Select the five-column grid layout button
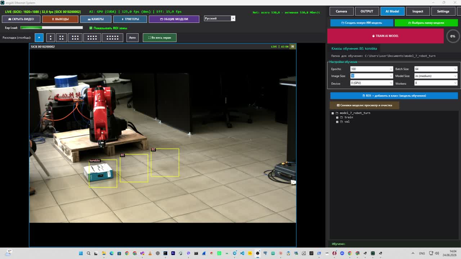This screenshot has height=259, width=461. (112, 37)
